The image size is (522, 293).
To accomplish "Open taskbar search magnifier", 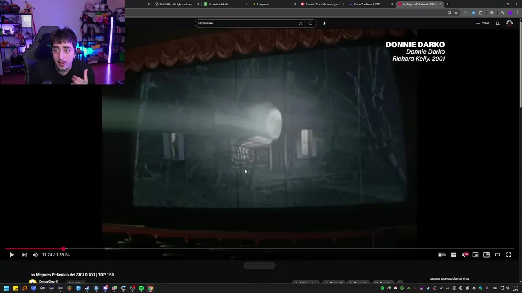I will pos(24,288).
